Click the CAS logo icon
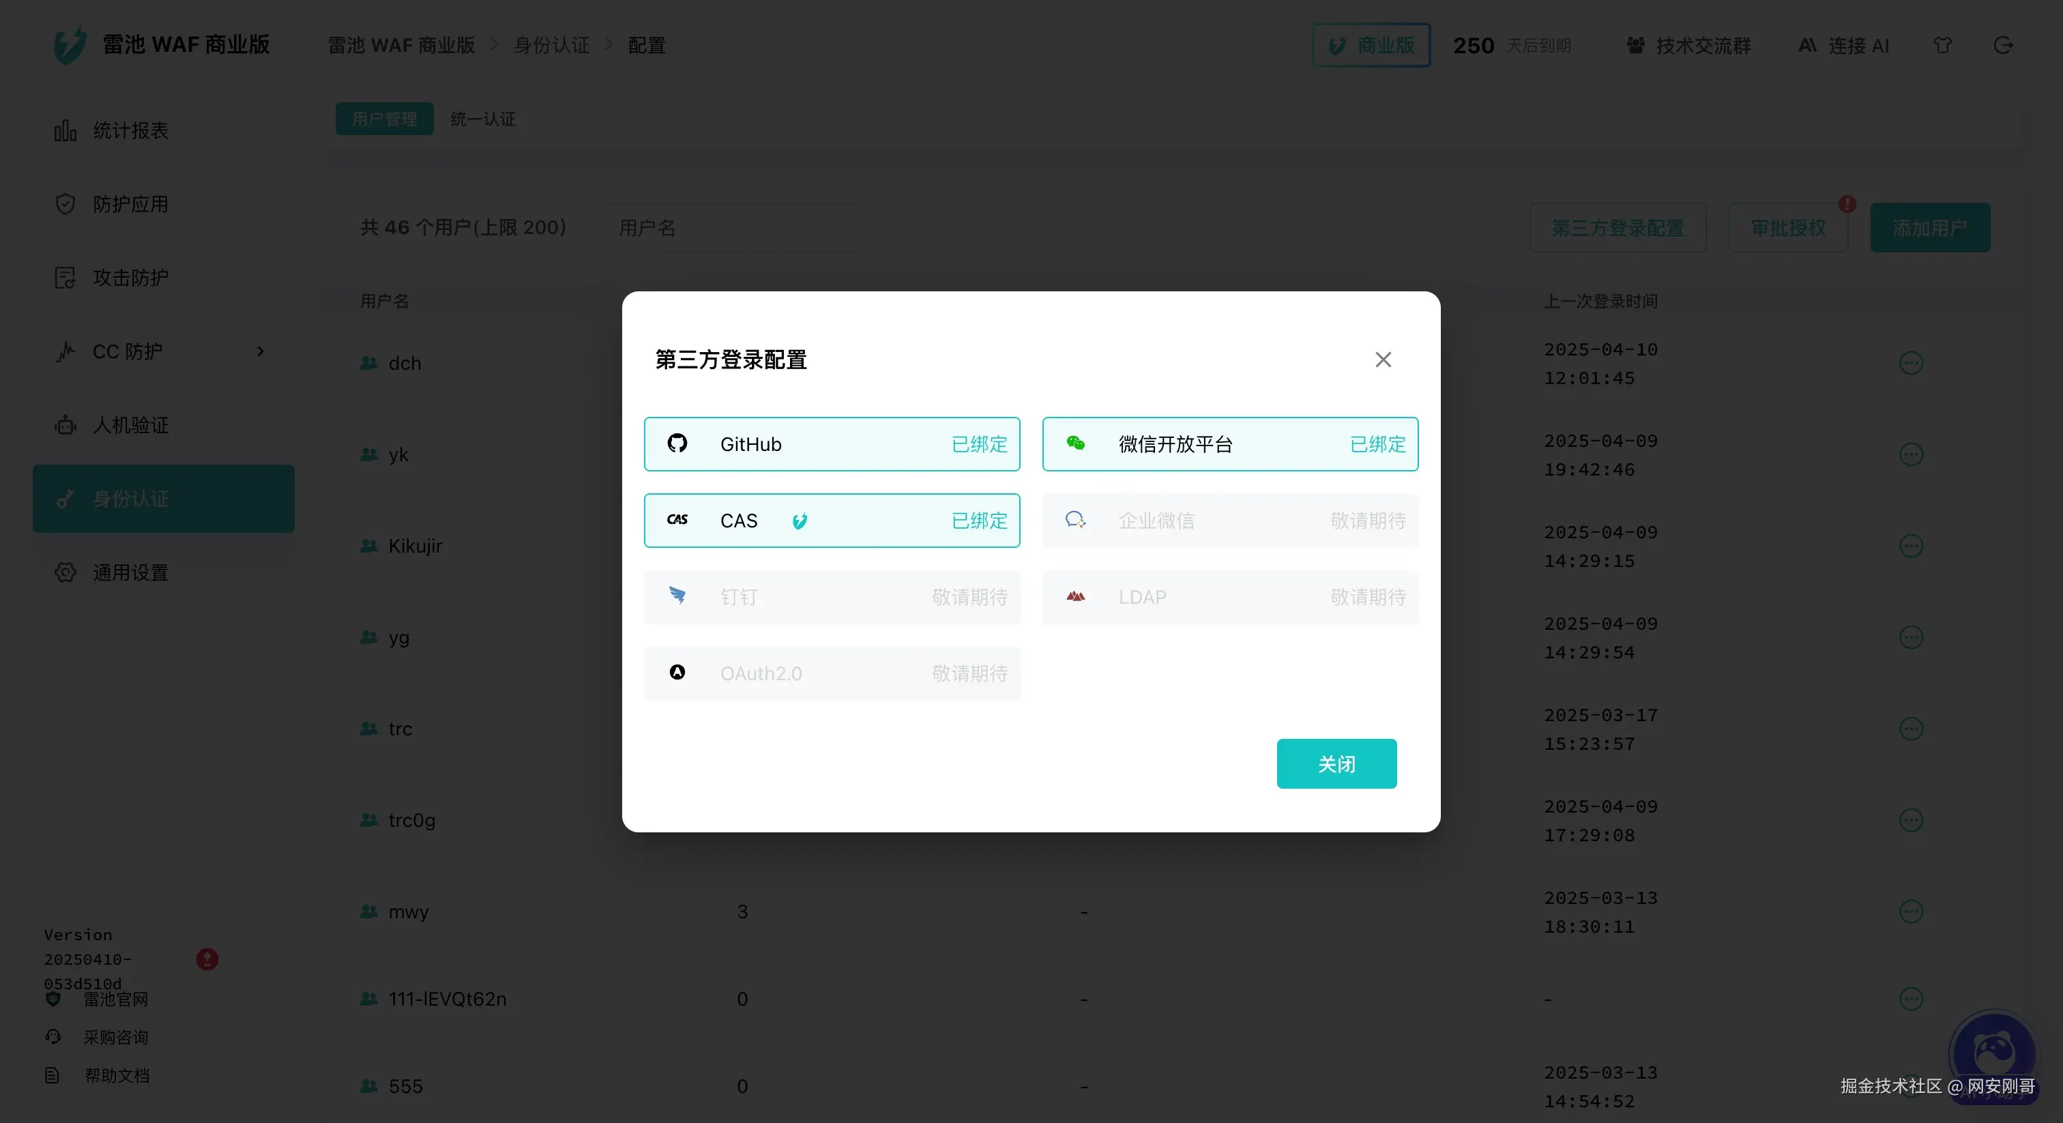Viewport: 2063px width, 1123px height. pyautogui.click(x=677, y=520)
